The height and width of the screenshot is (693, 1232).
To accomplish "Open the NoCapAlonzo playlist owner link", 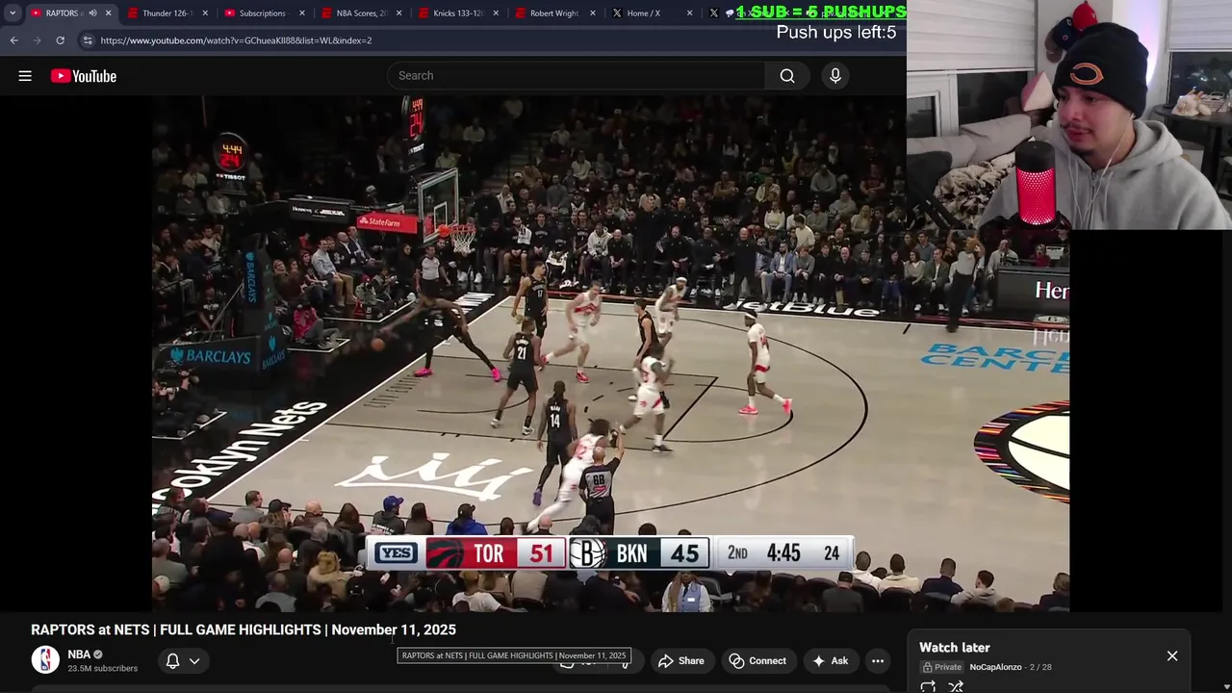I will (x=995, y=667).
